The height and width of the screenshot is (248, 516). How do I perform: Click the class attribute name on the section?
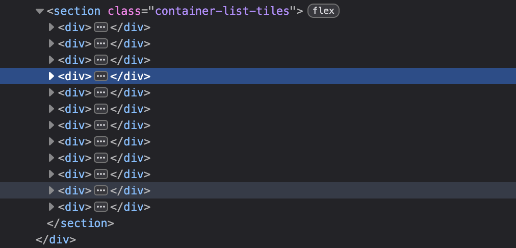(x=123, y=11)
